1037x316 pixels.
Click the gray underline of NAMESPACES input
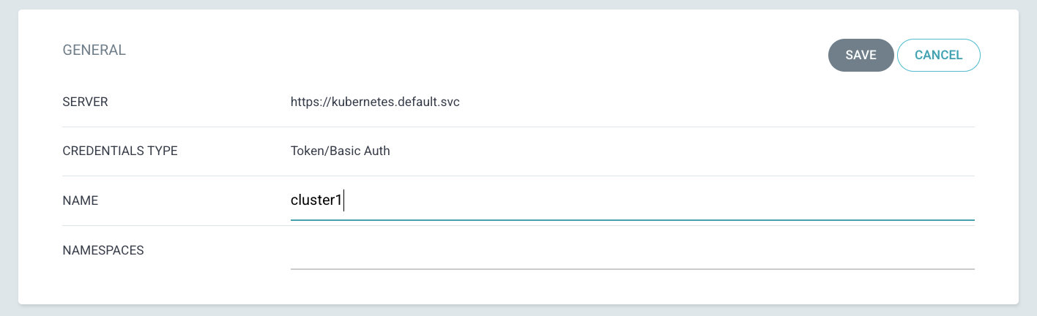point(632,268)
